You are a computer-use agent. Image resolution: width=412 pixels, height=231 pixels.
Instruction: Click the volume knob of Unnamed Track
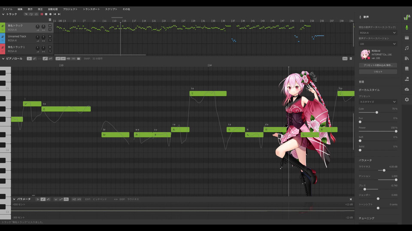pyautogui.click(x=38, y=37)
